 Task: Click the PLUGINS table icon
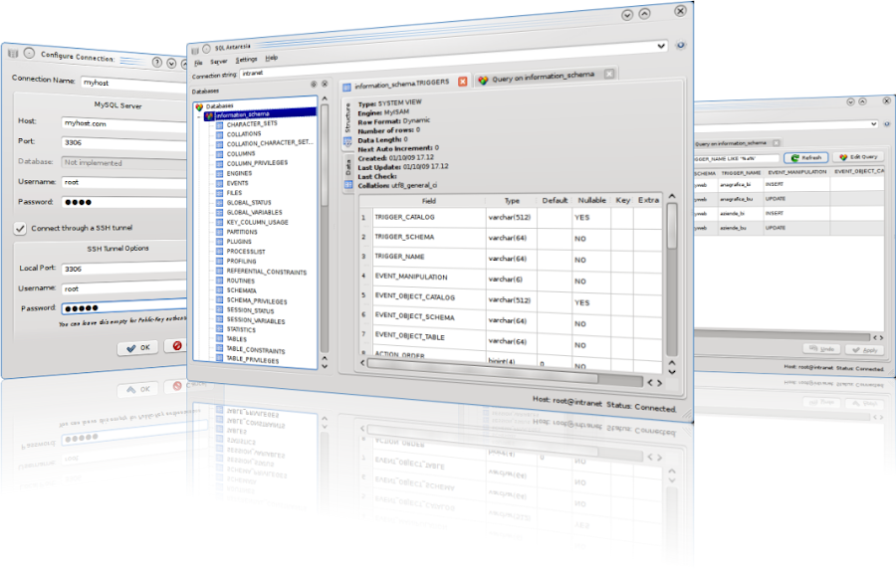tap(219, 242)
